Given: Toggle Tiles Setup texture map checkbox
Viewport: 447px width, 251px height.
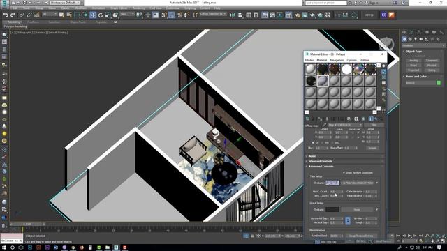Looking at the screenshot, I should [377, 183].
